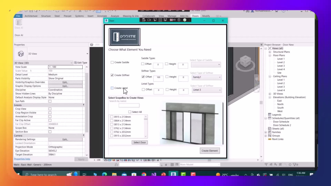
Task: Click the Task View icon in taskbar
Action: tap(84, 174)
